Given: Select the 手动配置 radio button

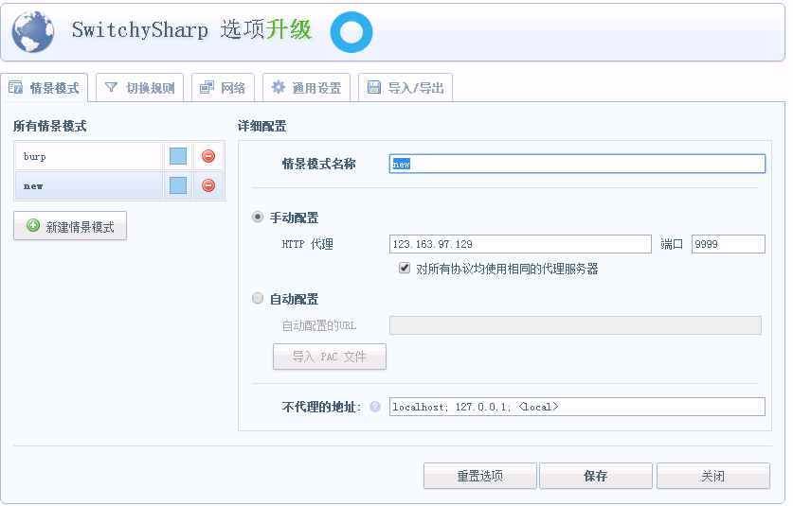Looking at the screenshot, I should pos(258,218).
